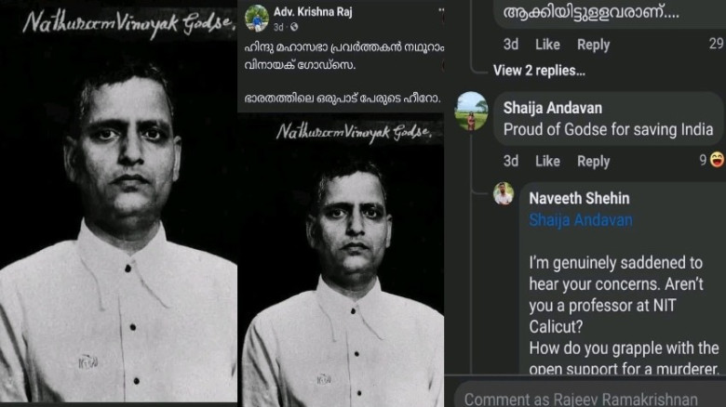Click Naveeth Shehin's small profile avatar
Viewport: 726px width, 407px height.
(504, 193)
